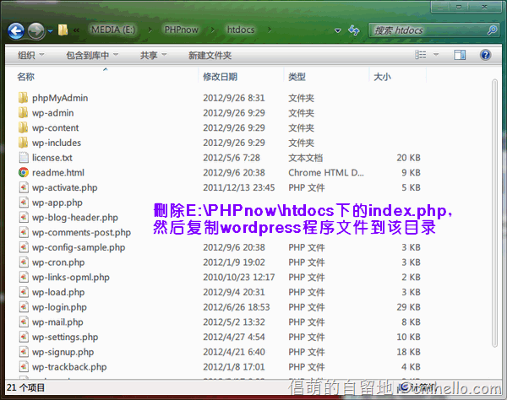Click the 21 个项目 status bar text
The width and height of the screenshot is (507, 400).
[x=25, y=387]
